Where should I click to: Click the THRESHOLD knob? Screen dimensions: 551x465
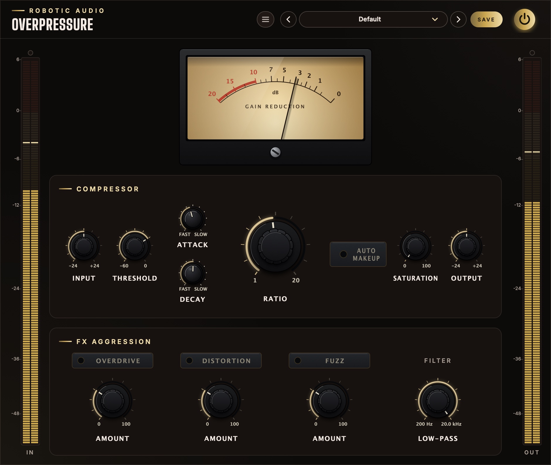[x=135, y=246]
